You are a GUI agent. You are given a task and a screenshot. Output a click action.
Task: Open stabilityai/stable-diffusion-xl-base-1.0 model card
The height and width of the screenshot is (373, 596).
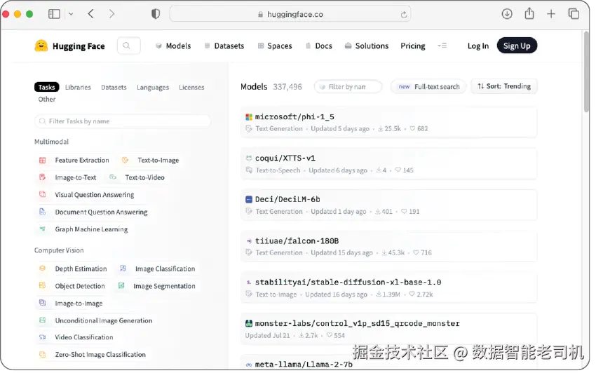388,288
